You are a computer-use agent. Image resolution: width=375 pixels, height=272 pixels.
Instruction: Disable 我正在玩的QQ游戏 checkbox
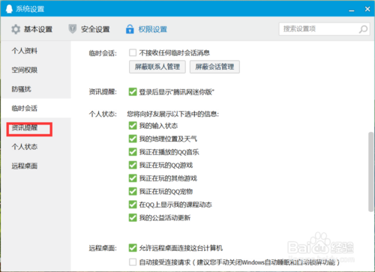[133, 165]
